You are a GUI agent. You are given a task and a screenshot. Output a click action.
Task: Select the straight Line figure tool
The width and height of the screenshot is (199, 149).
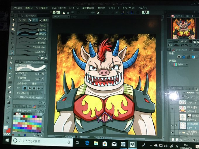(8, 112)
